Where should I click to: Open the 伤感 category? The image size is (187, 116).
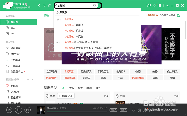click(x=138, y=71)
